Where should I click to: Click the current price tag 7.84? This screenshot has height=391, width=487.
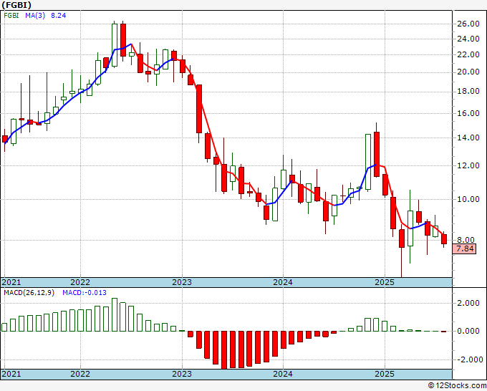(x=464, y=248)
